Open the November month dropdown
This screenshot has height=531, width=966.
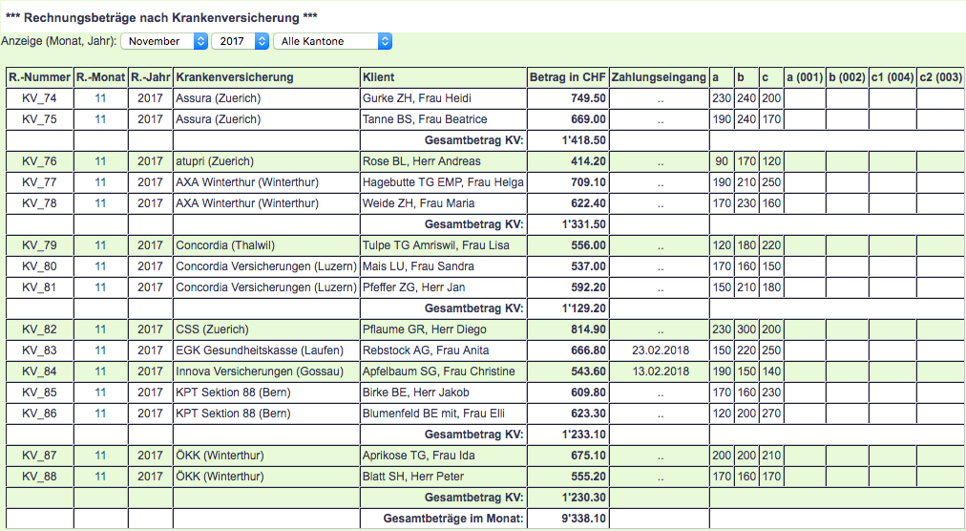coord(164,41)
